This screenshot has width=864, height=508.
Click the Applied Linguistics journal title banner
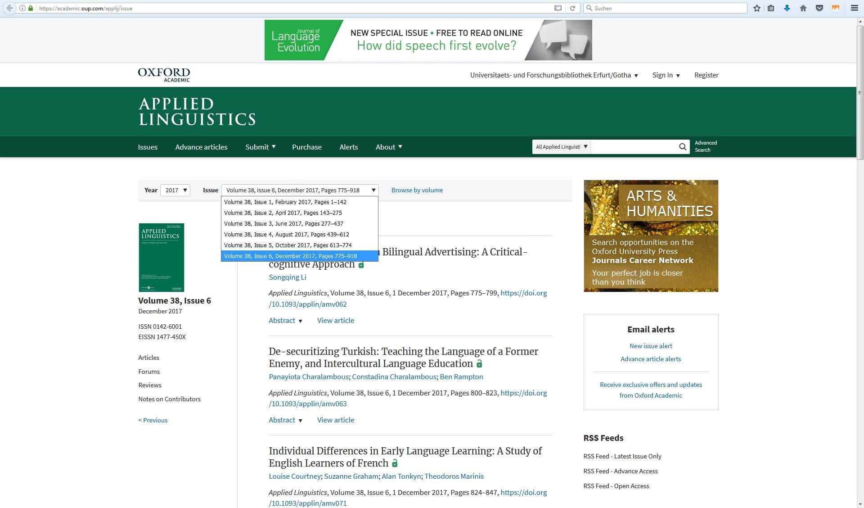(x=197, y=112)
